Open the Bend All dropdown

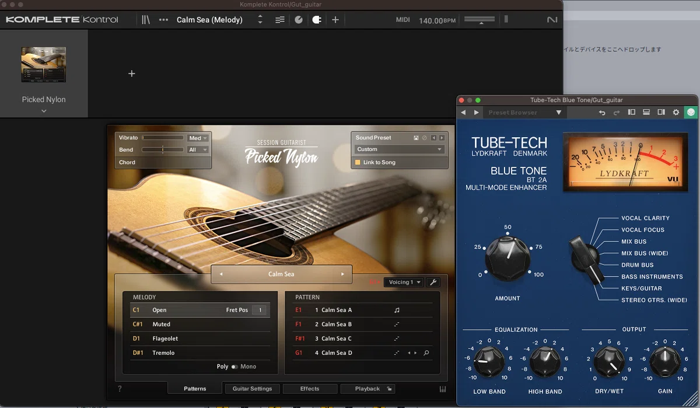(x=198, y=150)
